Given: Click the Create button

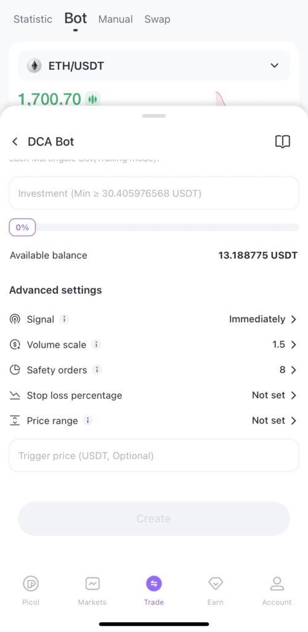Looking at the screenshot, I should coord(154,518).
